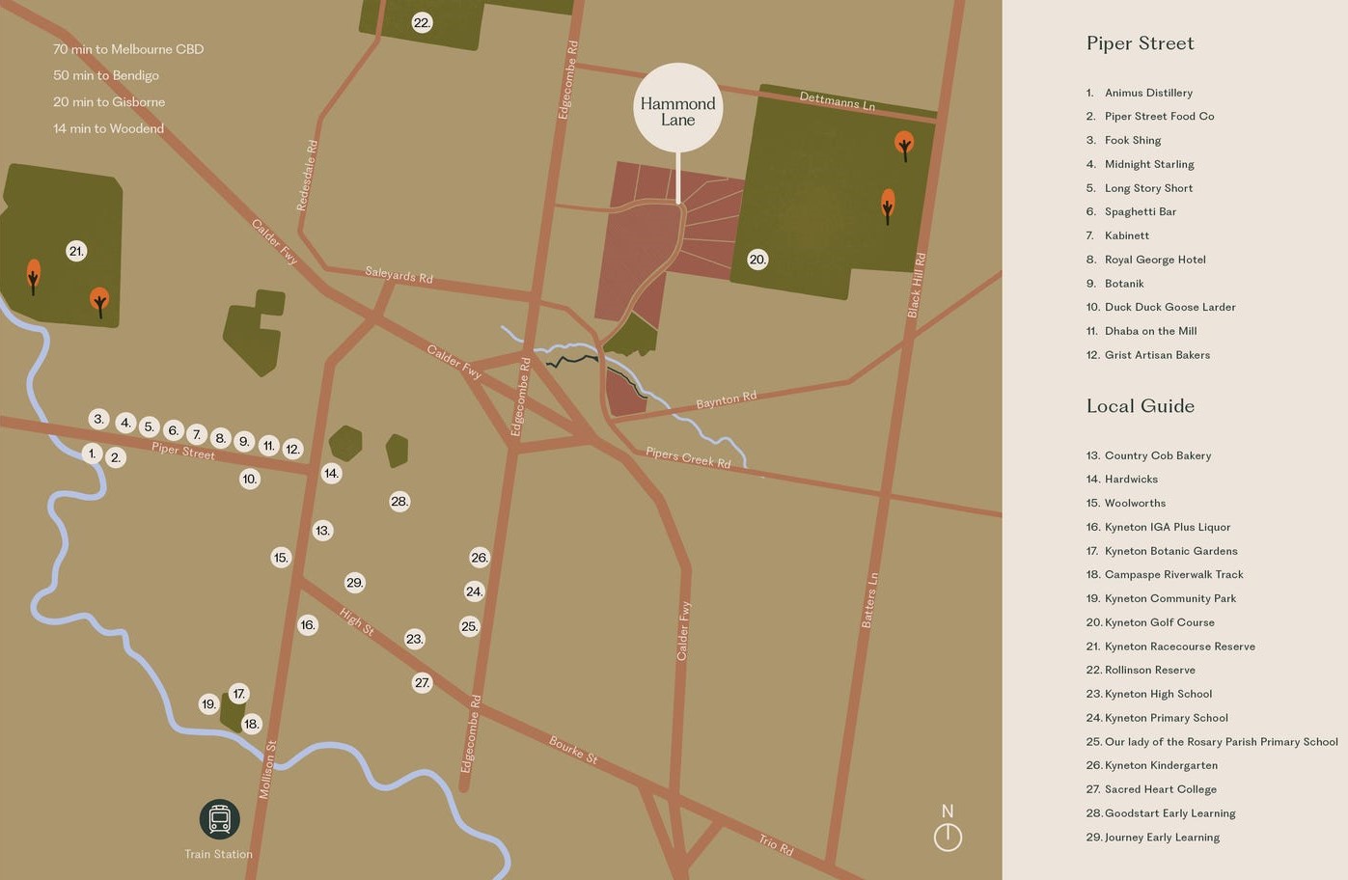Screen dimensions: 1348x880
Task: Select marker 15 for Woolworths on the map
Action: (281, 557)
